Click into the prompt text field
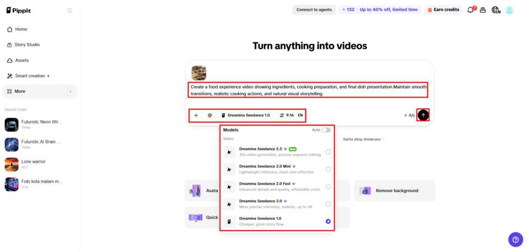Image resolution: width=529 pixels, height=252 pixels. (x=308, y=90)
